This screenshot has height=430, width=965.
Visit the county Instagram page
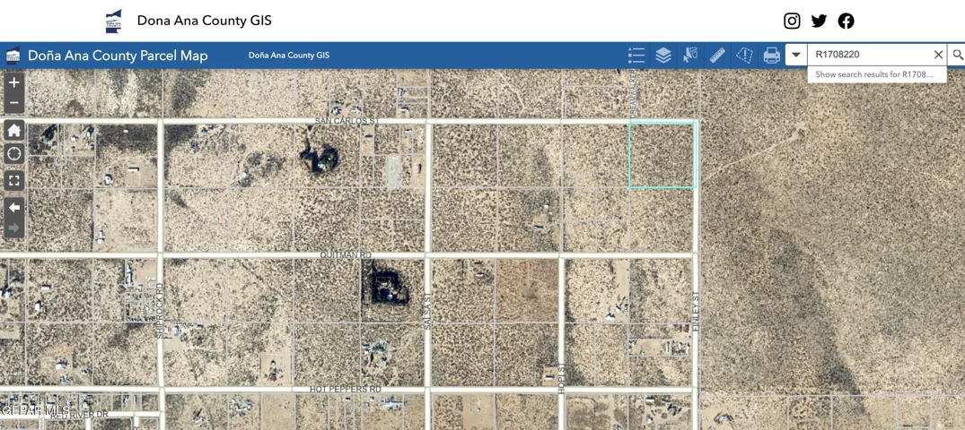pos(792,21)
